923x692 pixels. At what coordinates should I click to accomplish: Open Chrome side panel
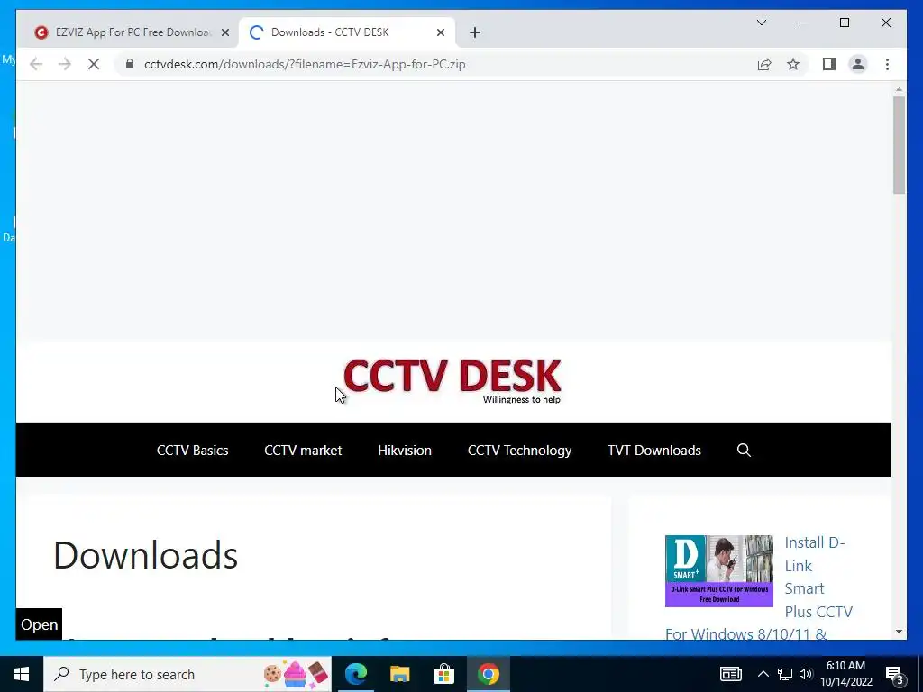829,64
